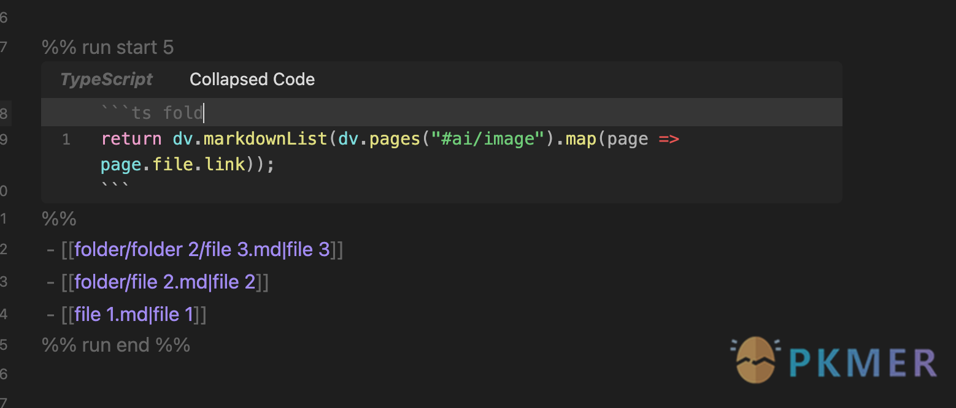Image resolution: width=956 pixels, height=408 pixels.
Task: Click the "%% run start 5" comment line
Action: click(108, 47)
